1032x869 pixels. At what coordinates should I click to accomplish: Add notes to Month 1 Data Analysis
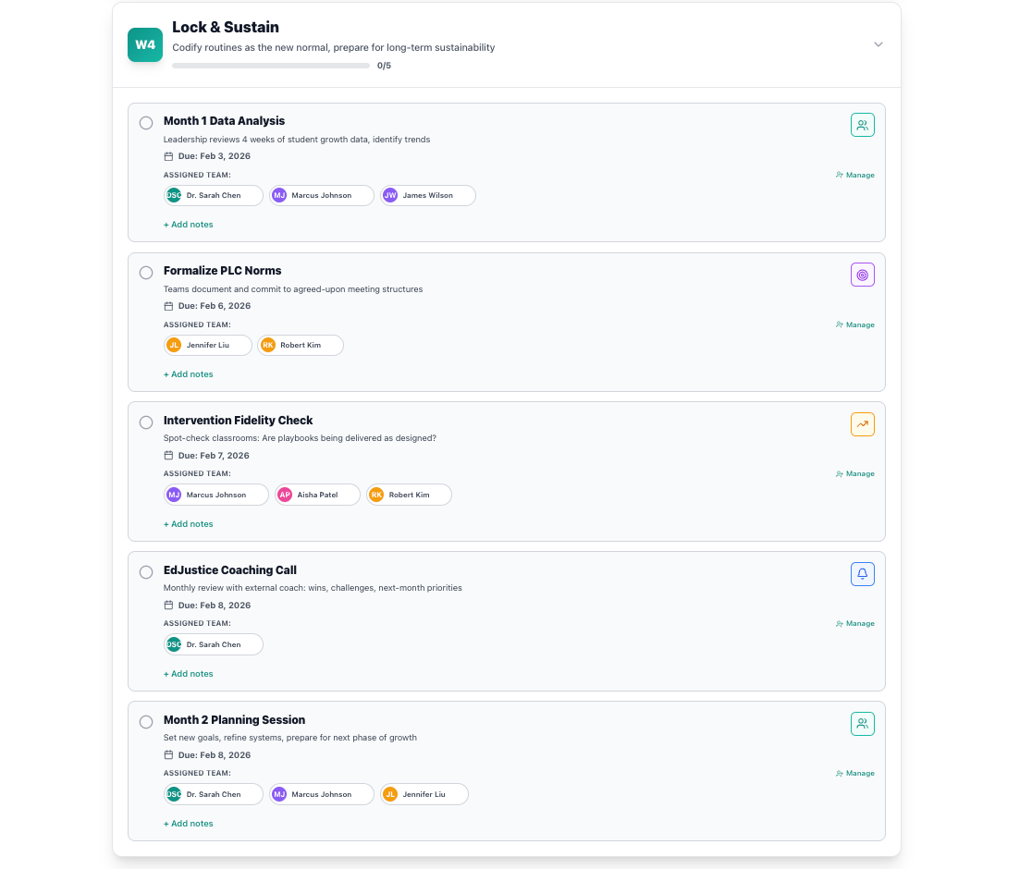coord(189,225)
